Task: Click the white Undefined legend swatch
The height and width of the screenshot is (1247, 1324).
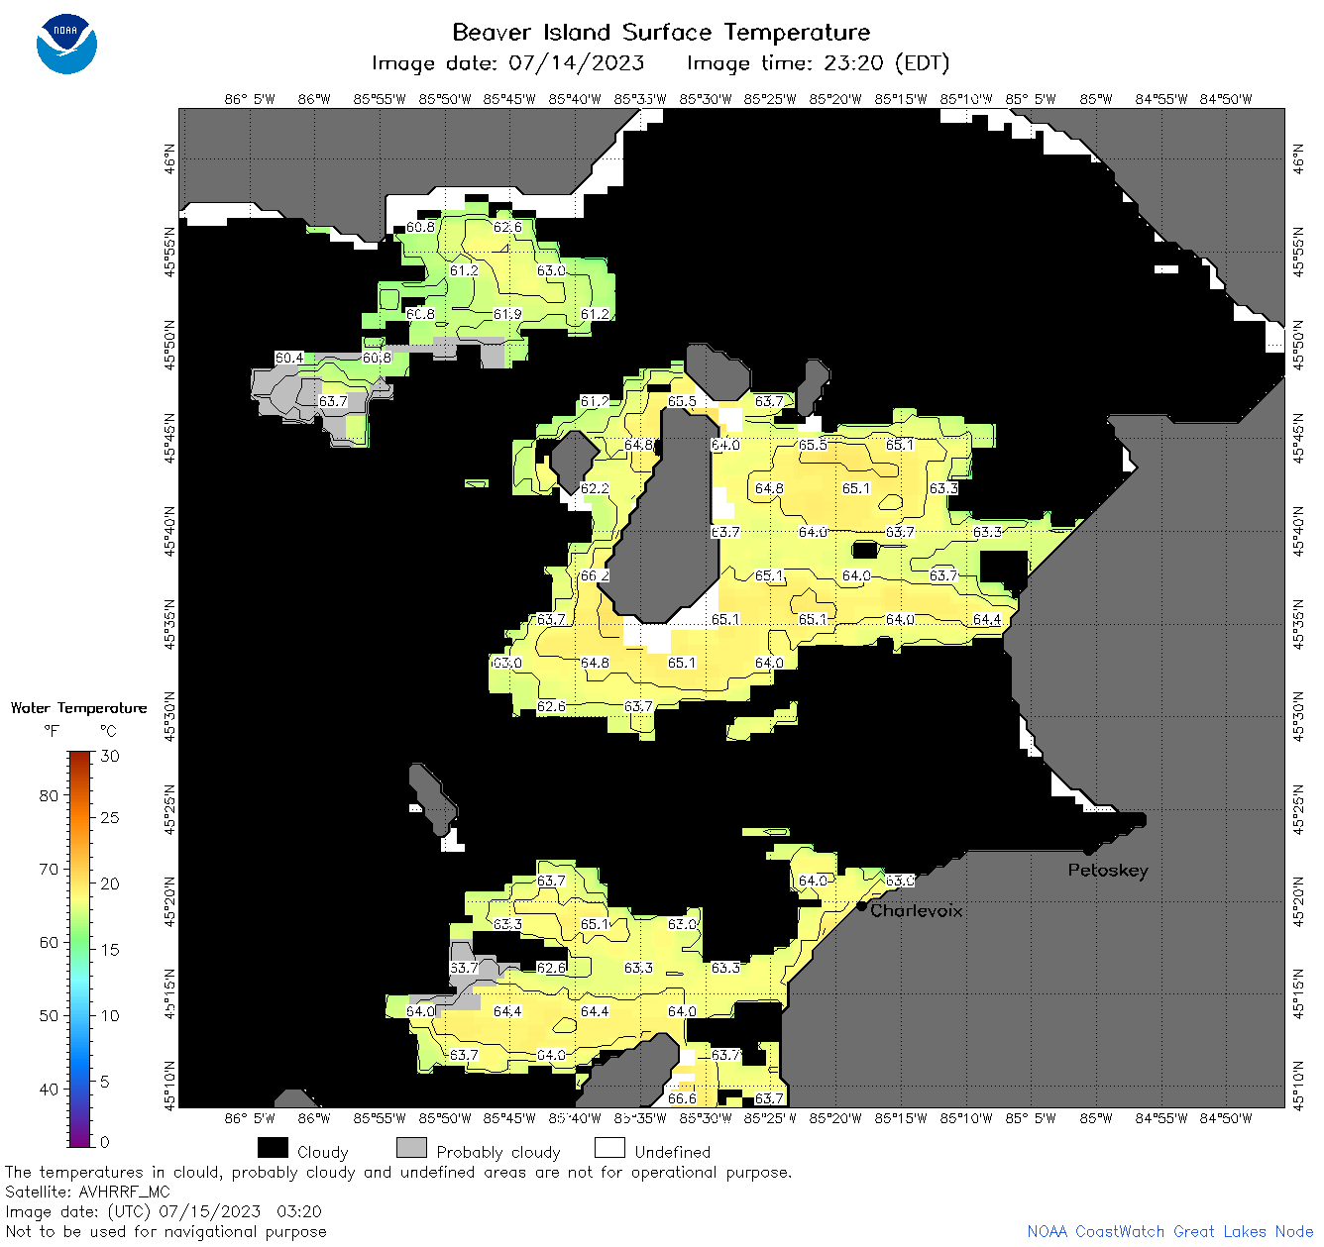Action: [609, 1148]
